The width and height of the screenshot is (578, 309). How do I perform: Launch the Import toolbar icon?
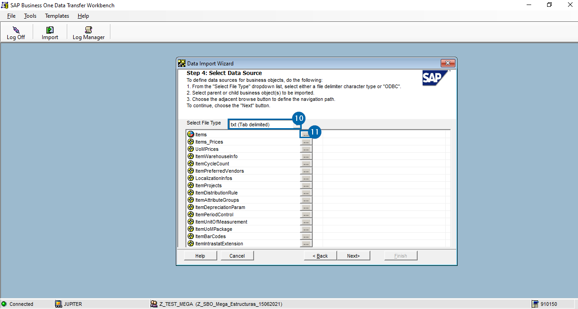point(50,30)
